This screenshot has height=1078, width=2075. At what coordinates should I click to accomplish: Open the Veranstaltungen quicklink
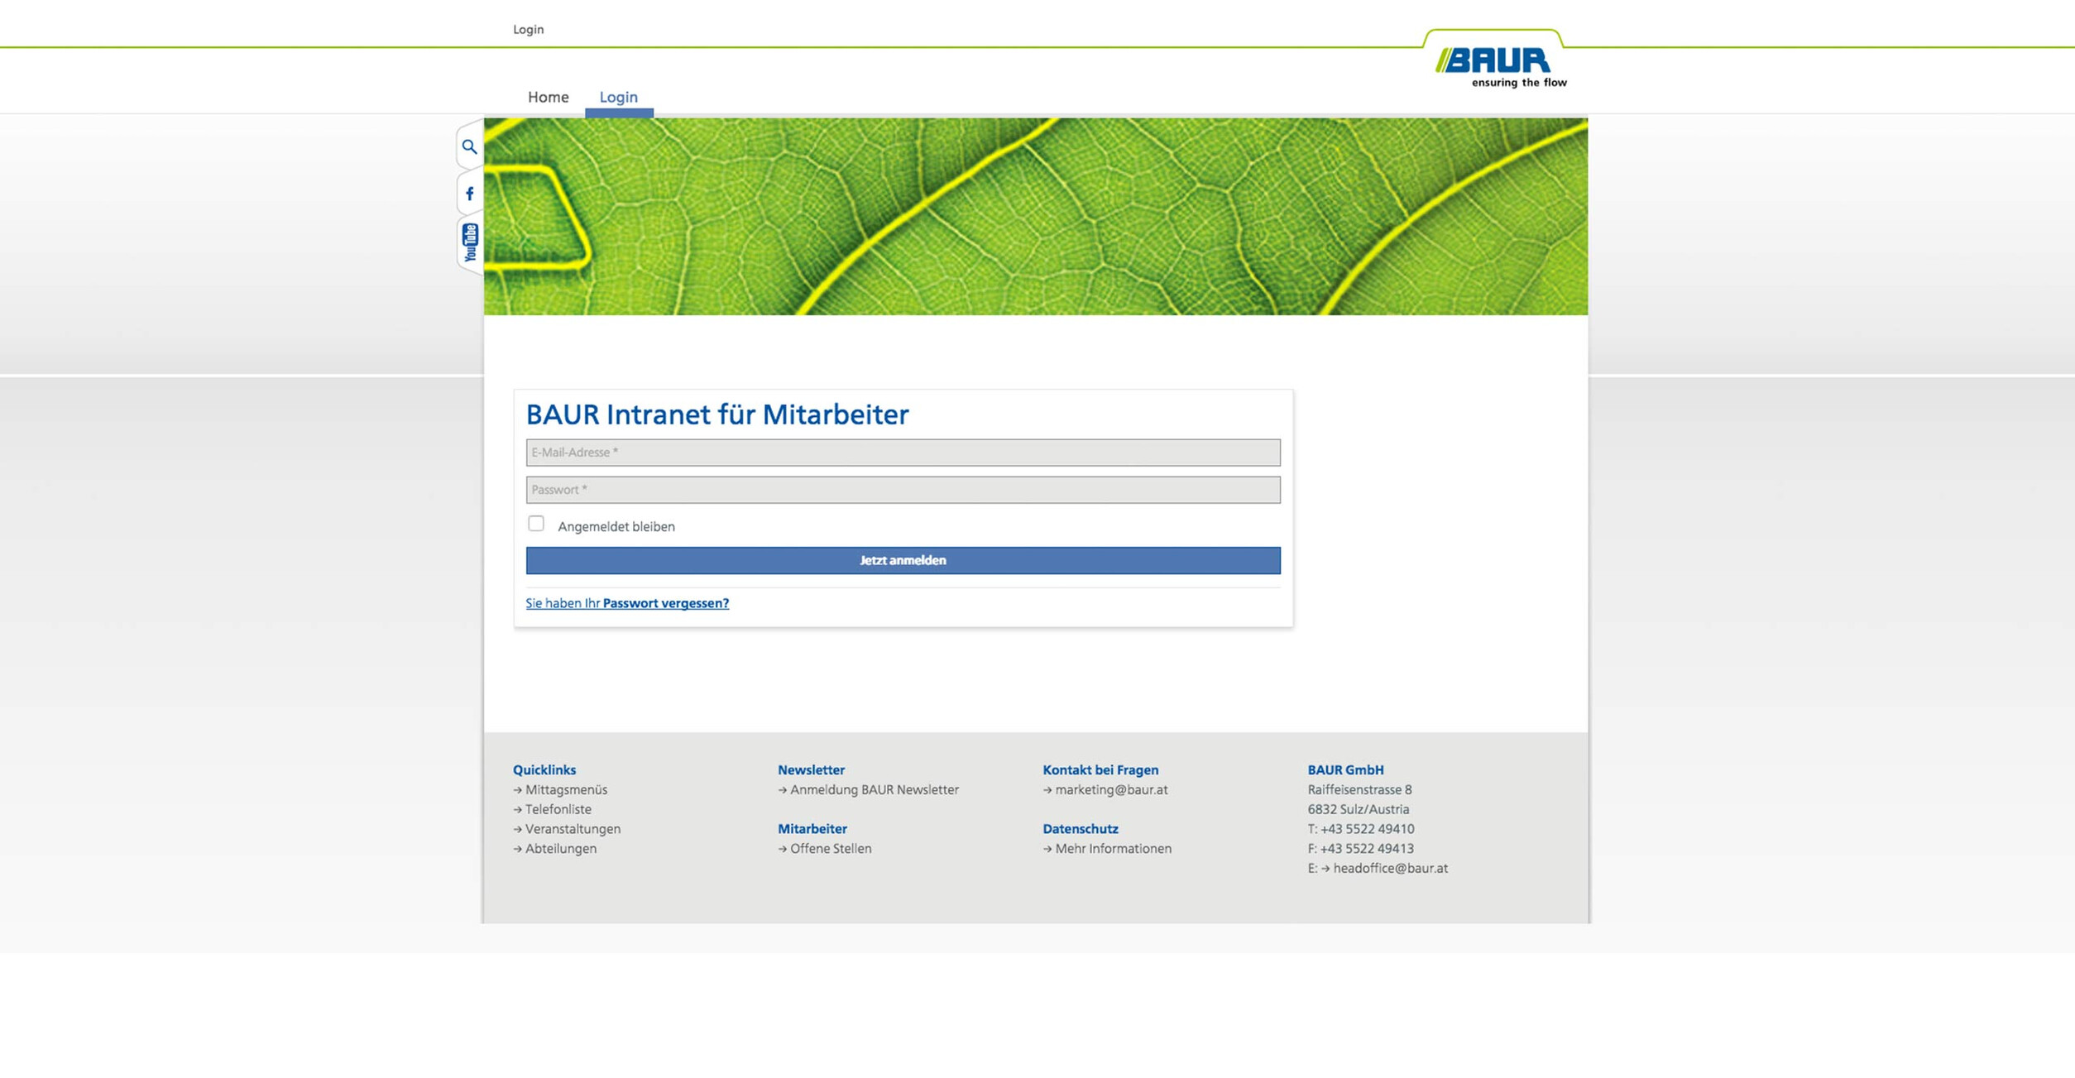point(573,829)
